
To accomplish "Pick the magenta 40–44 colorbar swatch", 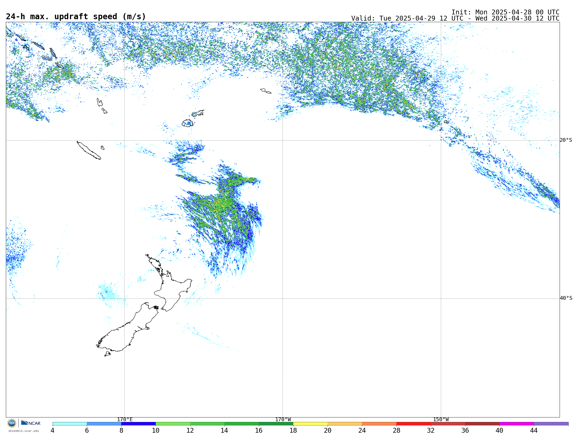I will 517,424.
